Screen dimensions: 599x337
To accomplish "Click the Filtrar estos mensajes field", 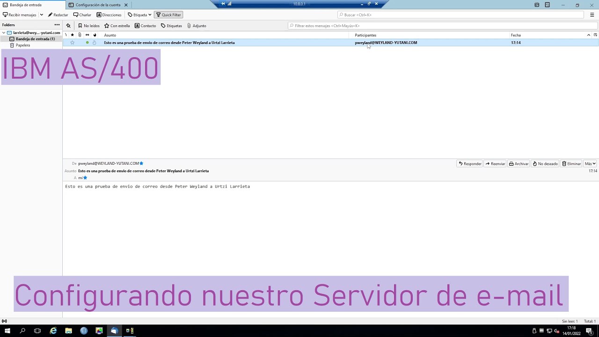I will pyautogui.click(x=443, y=26).
